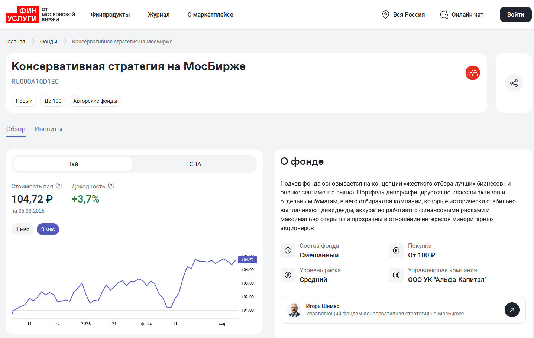This screenshot has width=534, height=338.
Task: Click the Войти login button
Action: (515, 14)
